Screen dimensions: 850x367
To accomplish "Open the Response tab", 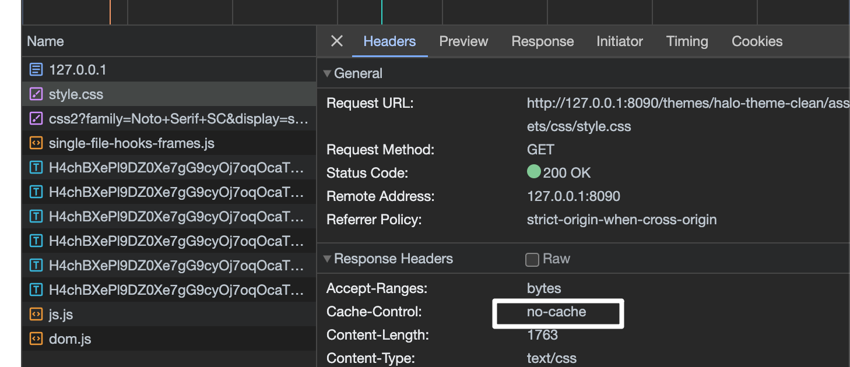I will coord(542,41).
